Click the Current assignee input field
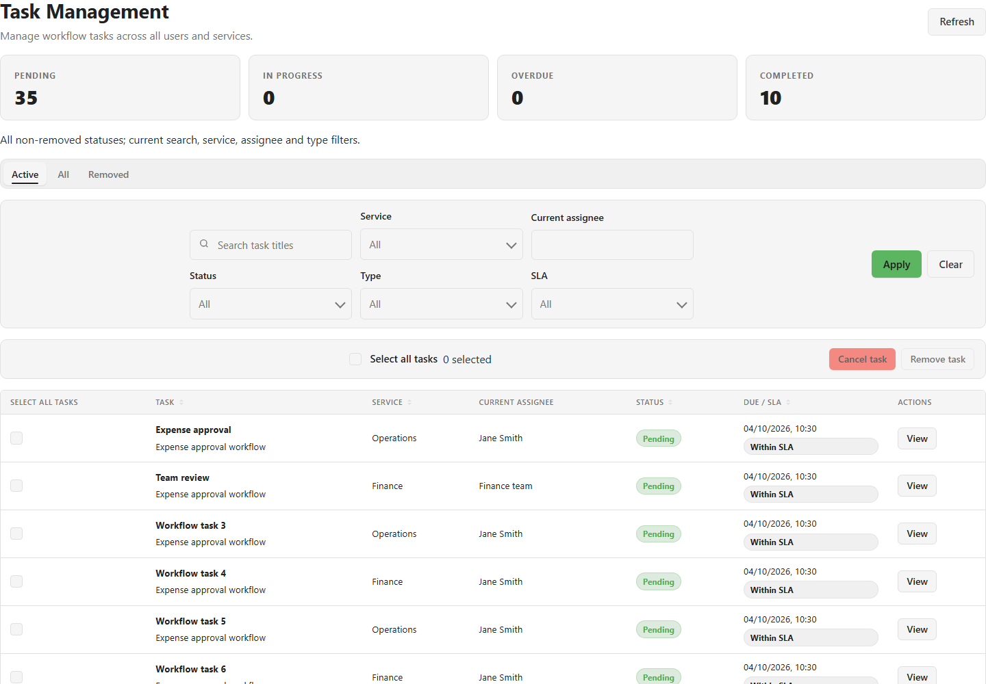 pyautogui.click(x=612, y=245)
